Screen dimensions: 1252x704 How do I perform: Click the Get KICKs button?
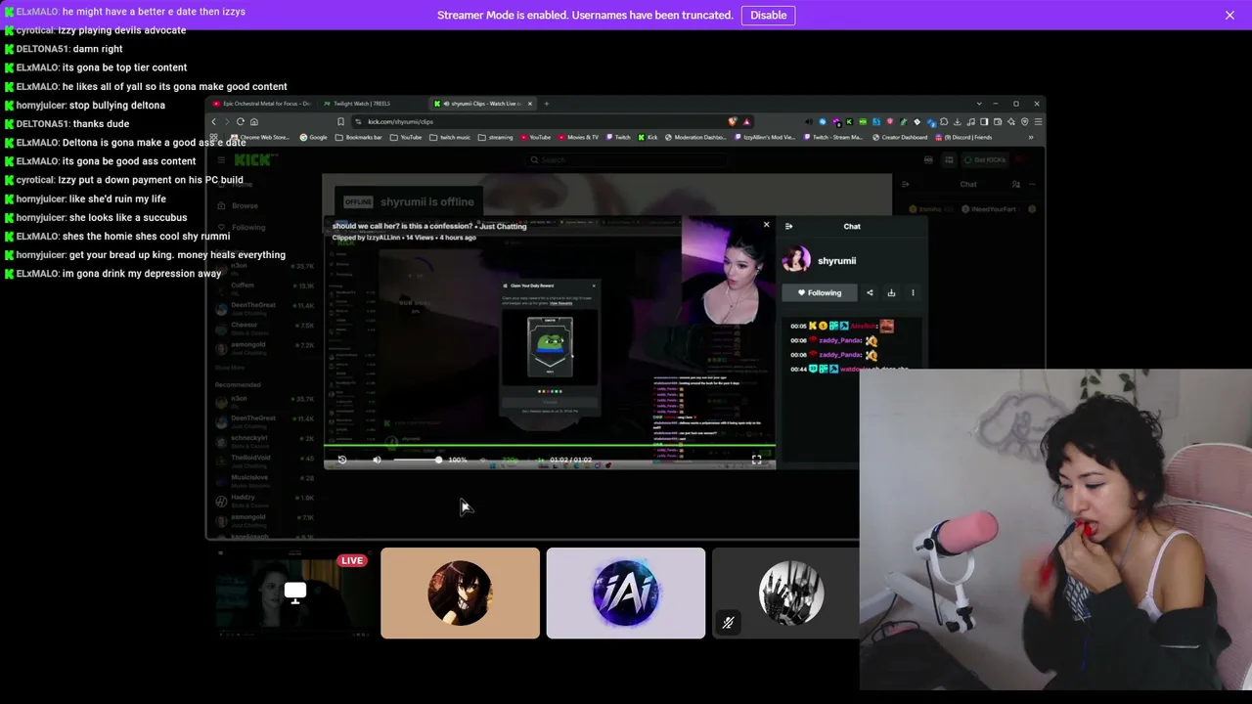(983, 159)
